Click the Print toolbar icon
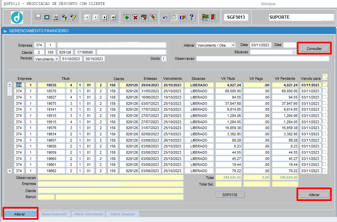Image resolution: width=337 pixels, height=222 pixels. click(56, 17)
